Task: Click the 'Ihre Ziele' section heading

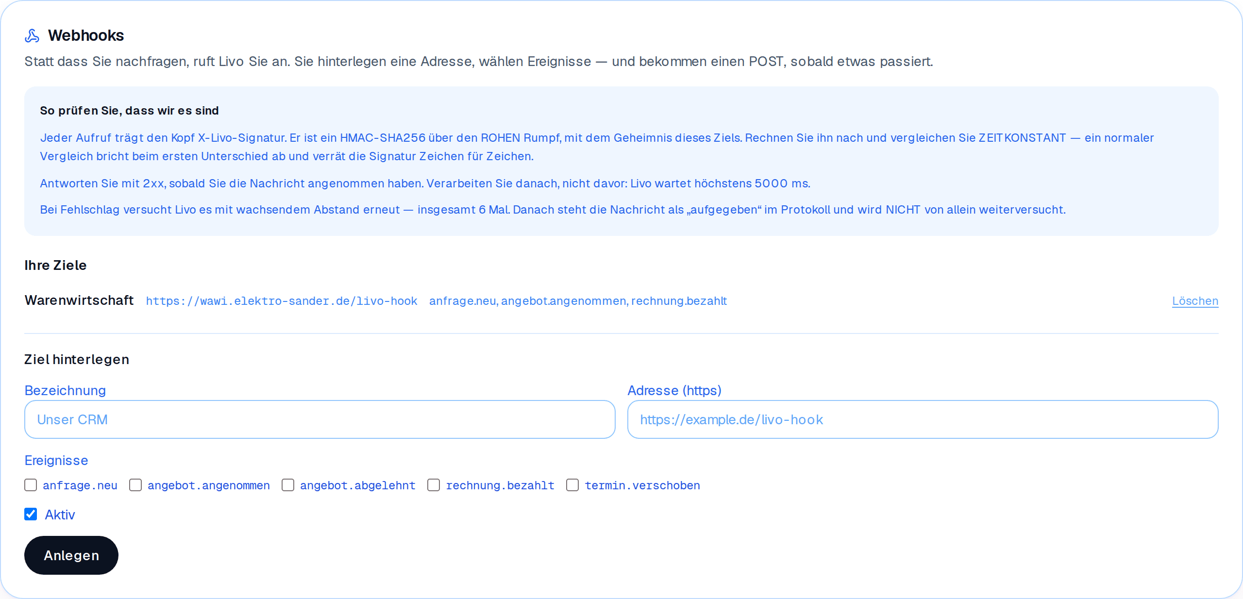Action: (55, 266)
